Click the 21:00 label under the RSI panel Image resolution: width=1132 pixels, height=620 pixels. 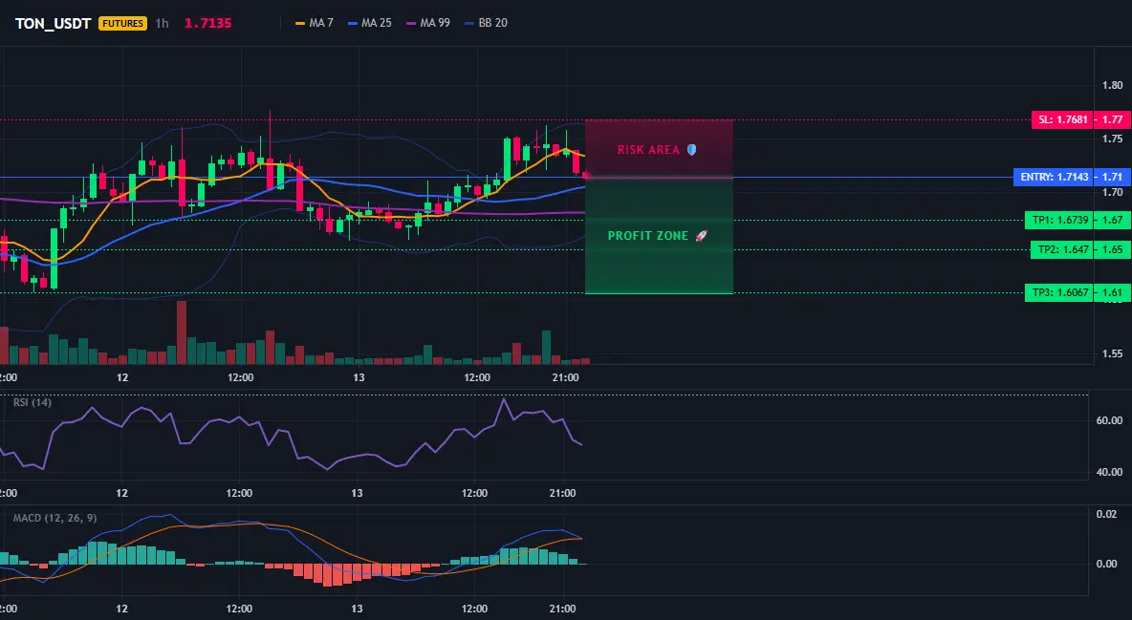pos(562,493)
